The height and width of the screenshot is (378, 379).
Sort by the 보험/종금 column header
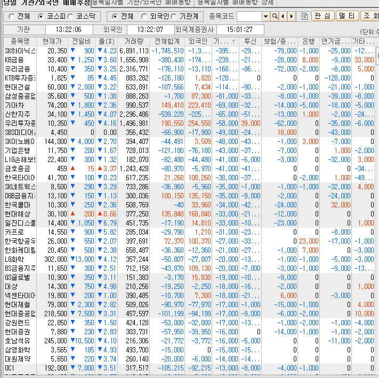[279, 42]
